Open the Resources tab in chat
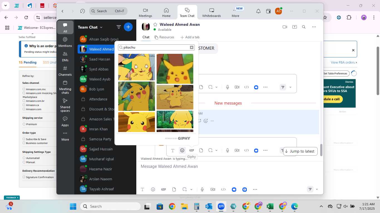Viewport: 380px width, 213px height. click(x=164, y=37)
